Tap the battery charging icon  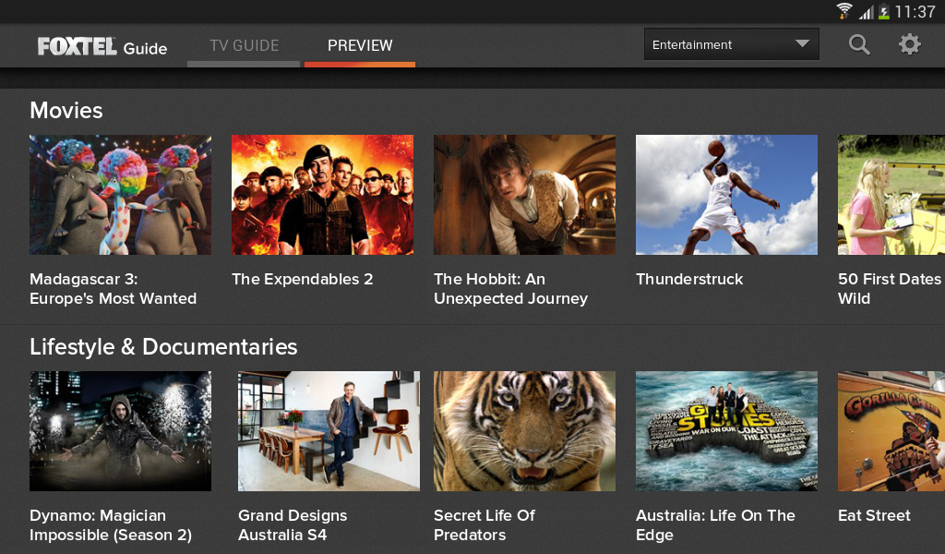coord(884,11)
